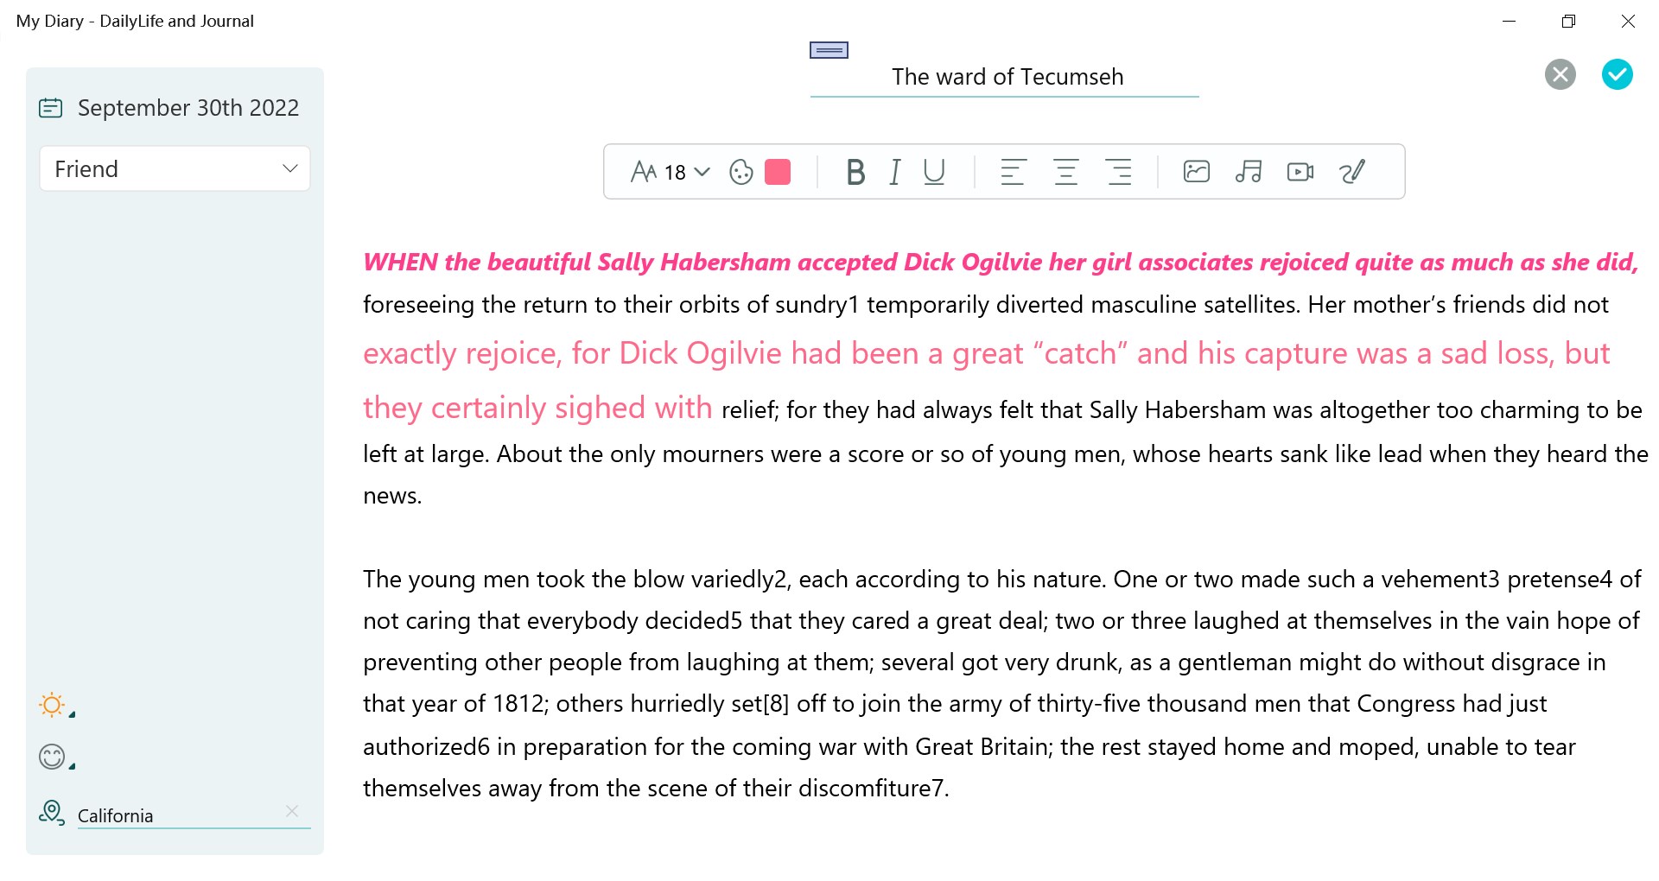Insert a video into the entry

pyautogui.click(x=1300, y=172)
